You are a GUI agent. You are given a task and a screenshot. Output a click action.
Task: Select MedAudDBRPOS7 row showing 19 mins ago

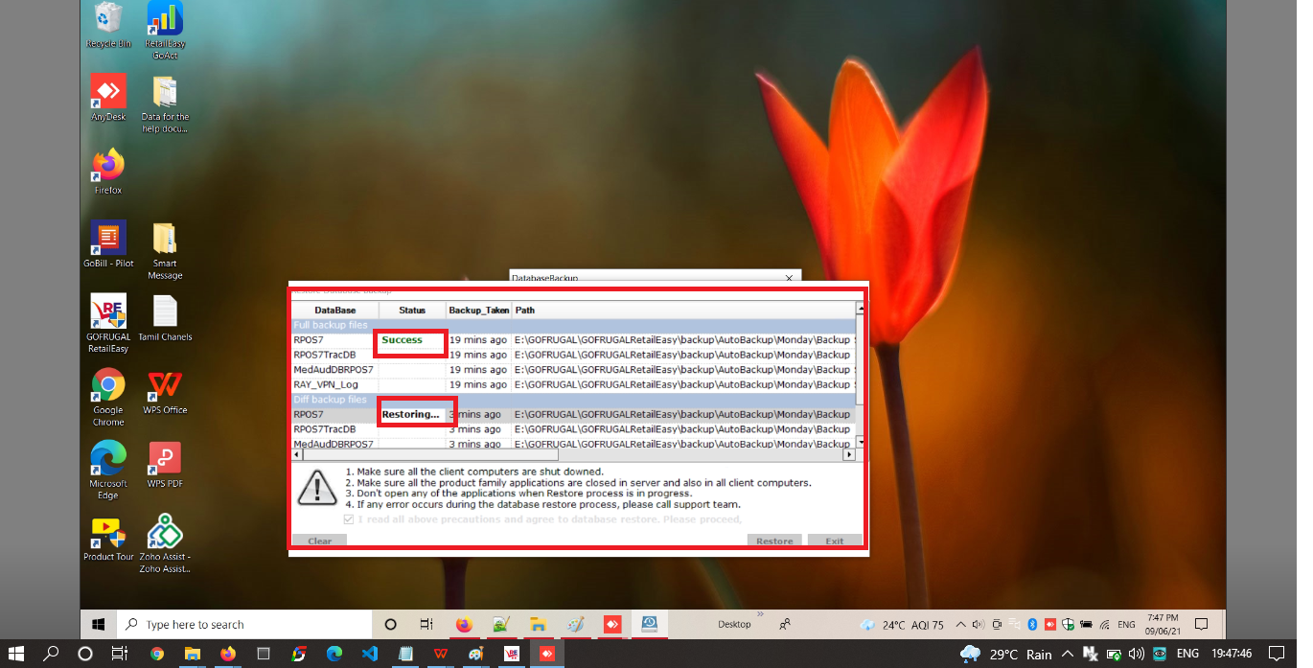(573, 369)
